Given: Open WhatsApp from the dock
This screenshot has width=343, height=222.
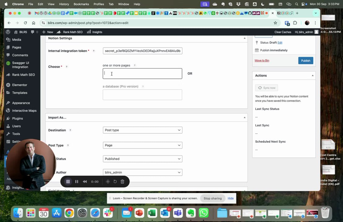Looking at the screenshot, I should click(204, 213).
